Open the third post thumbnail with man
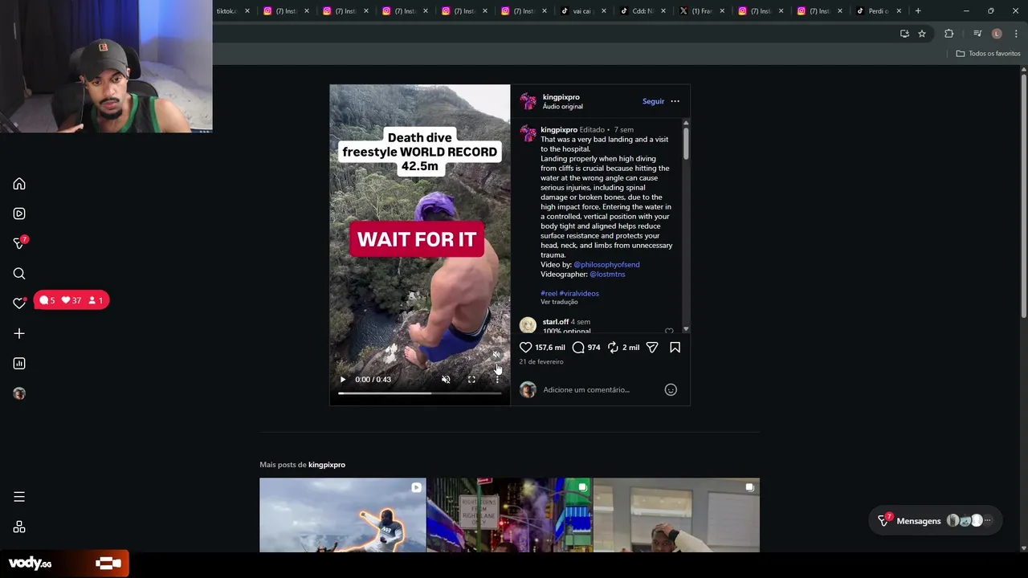 676,515
